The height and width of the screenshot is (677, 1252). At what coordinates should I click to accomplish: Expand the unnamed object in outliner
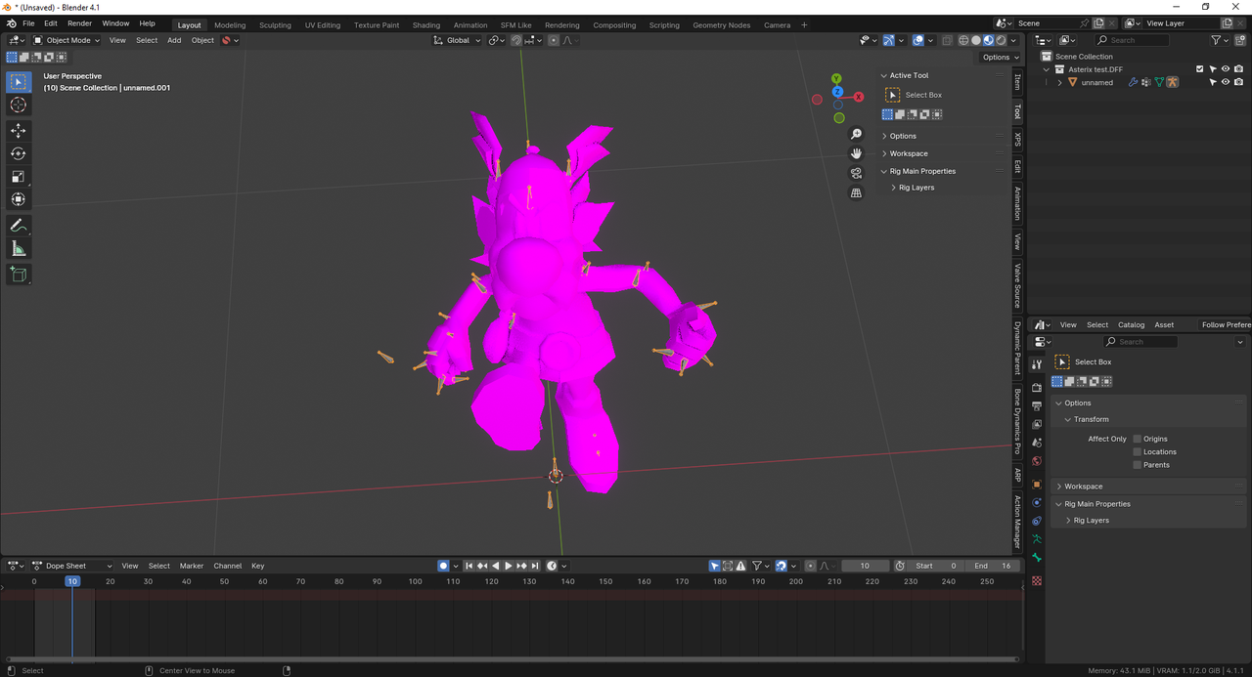pyautogui.click(x=1059, y=83)
